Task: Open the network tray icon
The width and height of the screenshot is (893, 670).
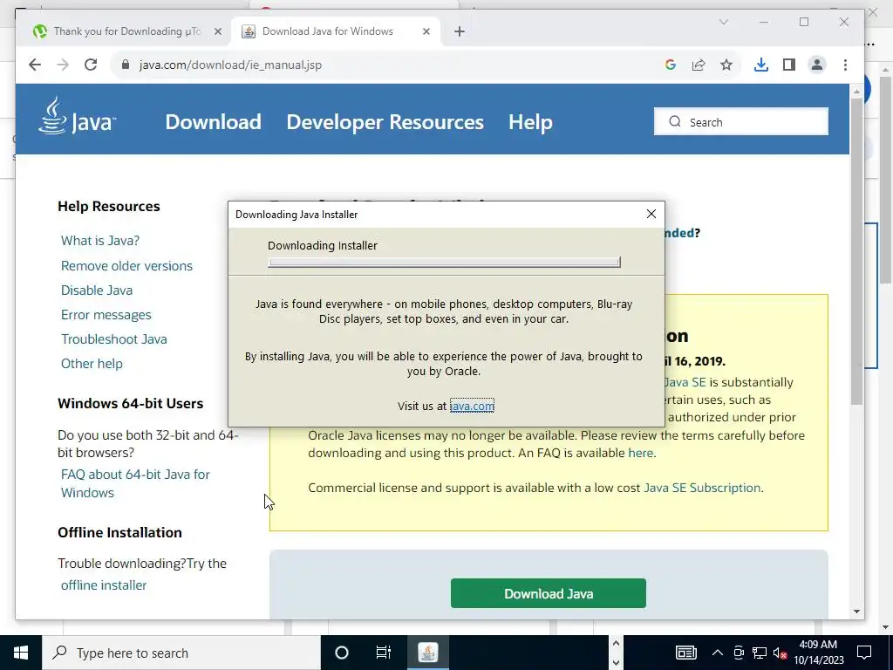Action: click(760, 653)
